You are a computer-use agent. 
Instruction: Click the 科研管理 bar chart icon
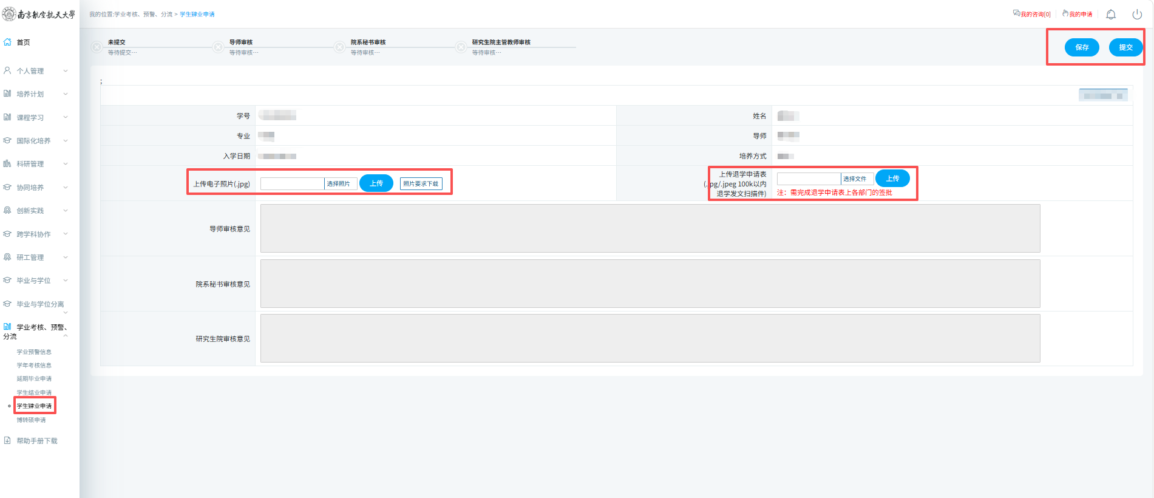click(x=7, y=163)
